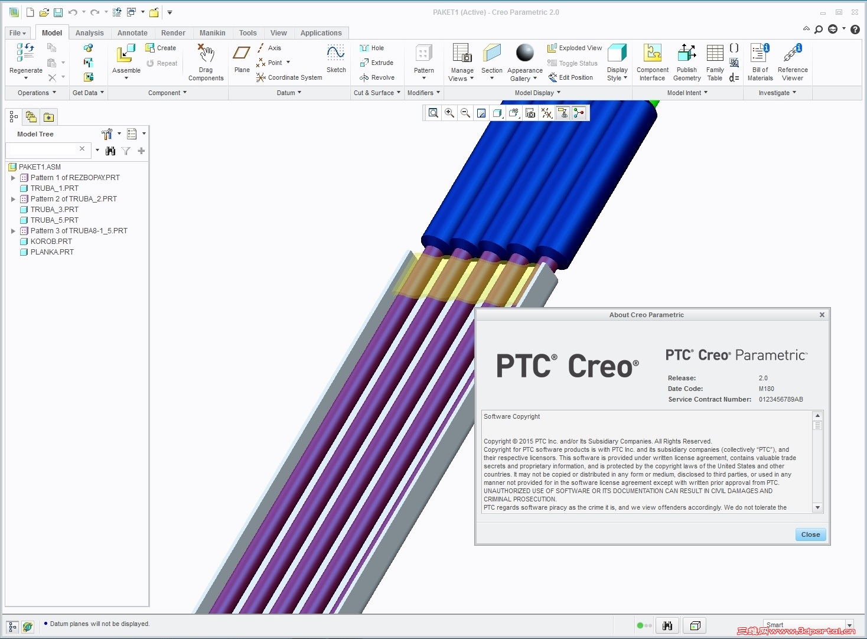This screenshot has width=867, height=639.
Task: Click the Find binoculars in the status bar
Action: (x=667, y=625)
